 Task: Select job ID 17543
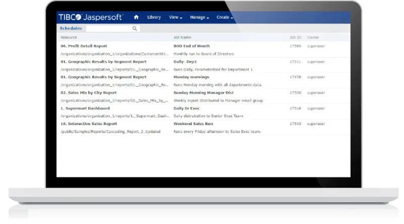pos(295,124)
